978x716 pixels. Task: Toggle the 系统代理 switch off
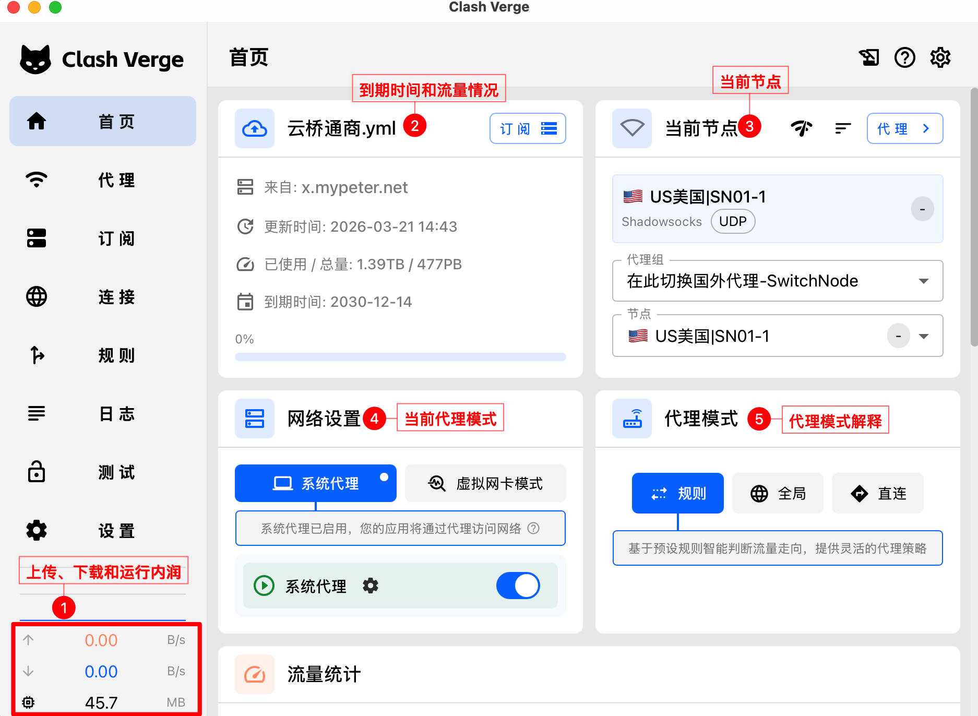pyautogui.click(x=518, y=586)
